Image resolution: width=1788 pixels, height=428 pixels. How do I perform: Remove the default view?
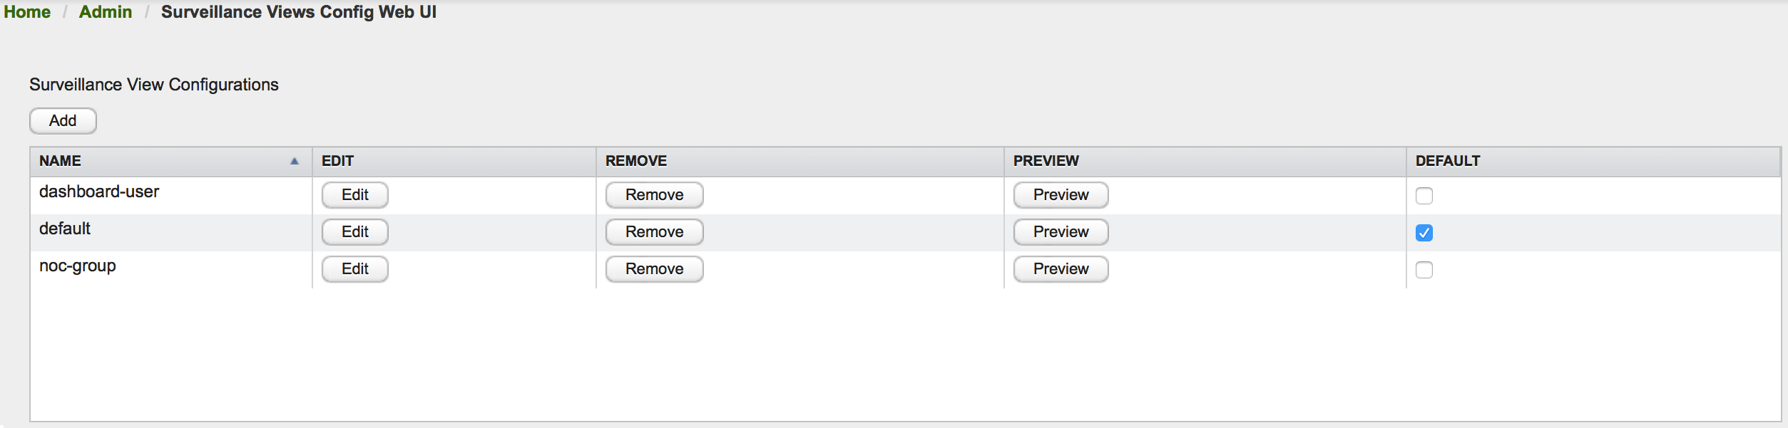coord(653,231)
